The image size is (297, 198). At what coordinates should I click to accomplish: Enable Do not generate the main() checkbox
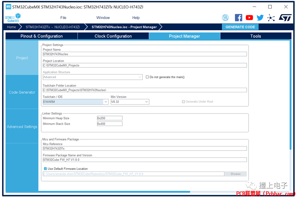[x=147, y=77]
